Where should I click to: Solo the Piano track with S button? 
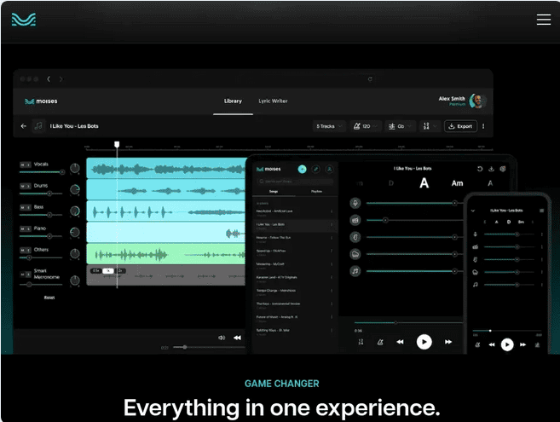tap(28, 228)
